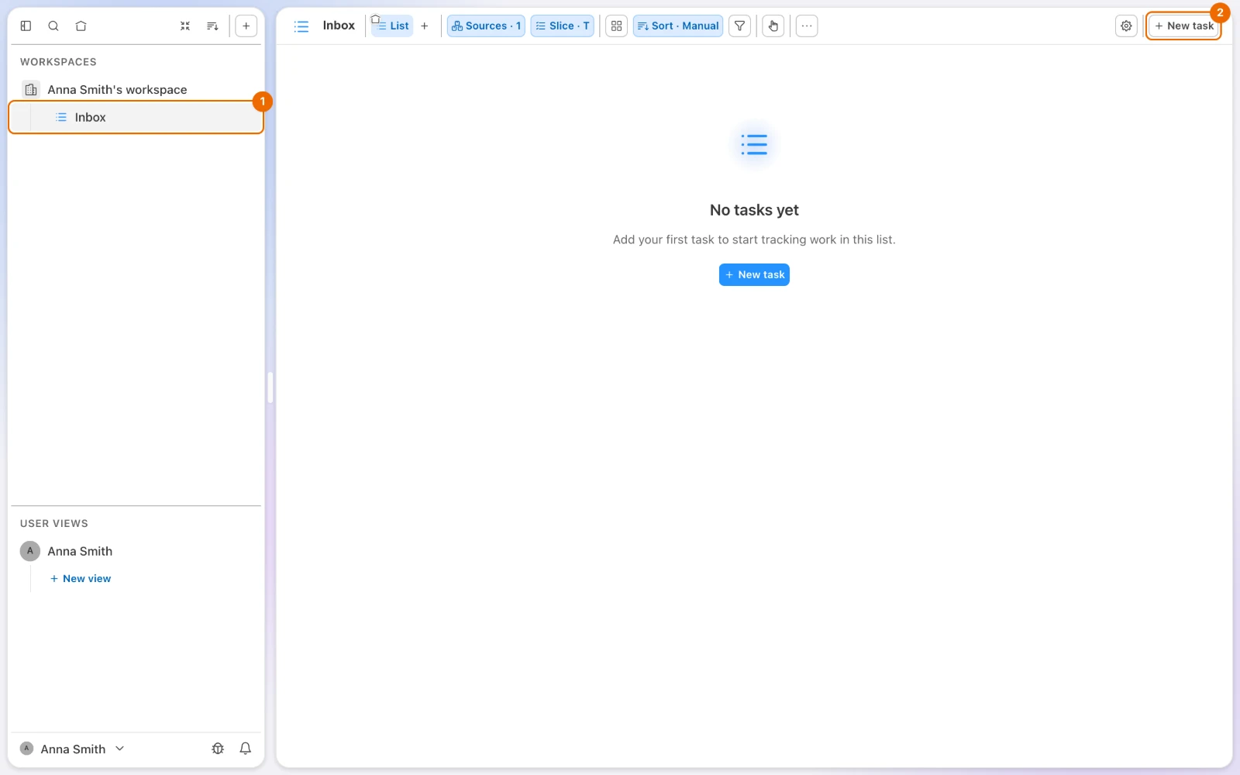Click the workspace building icon
The height and width of the screenshot is (775, 1240).
[x=31, y=90]
